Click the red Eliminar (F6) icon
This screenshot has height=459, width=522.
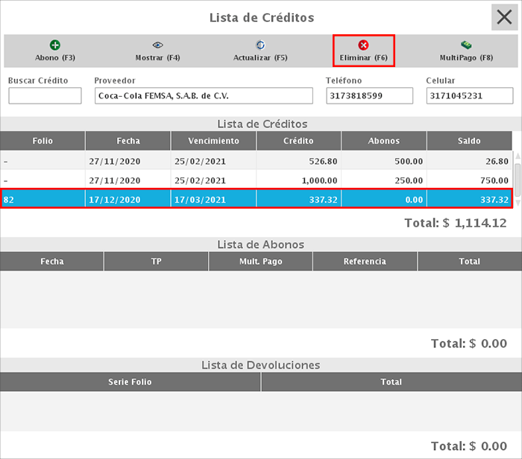click(x=363, y=45)
